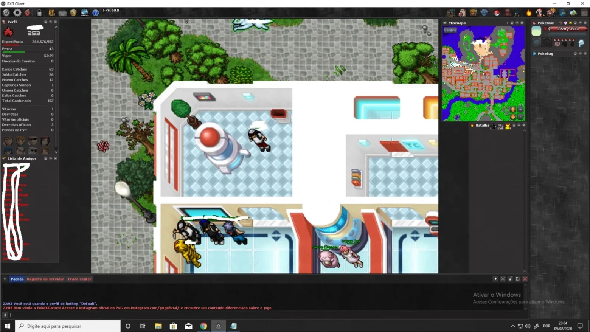
Task: Click the red Experiência progress bar
Action: coord(11,45)
